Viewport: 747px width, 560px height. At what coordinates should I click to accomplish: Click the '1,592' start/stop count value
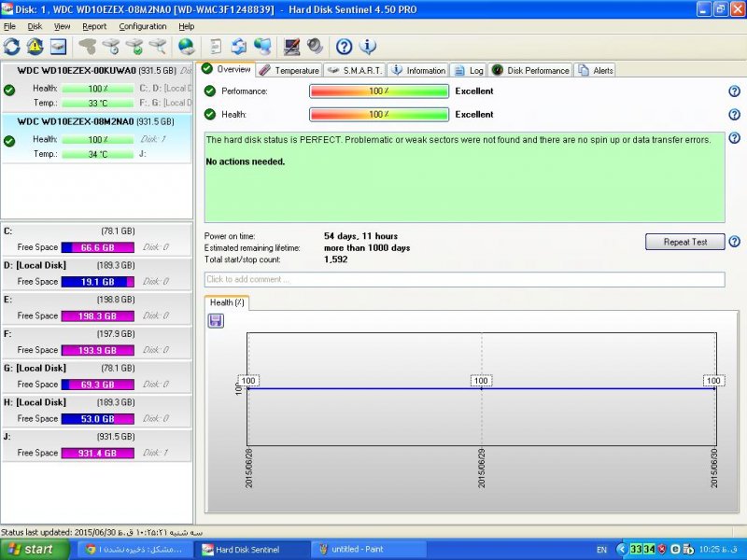tap(336, 259)
